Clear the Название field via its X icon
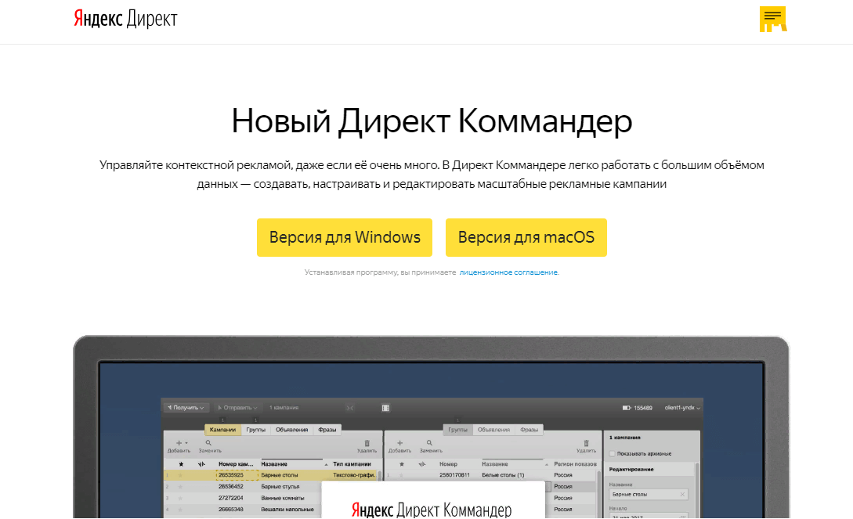The image size is (853, 519). coord(682,494)
